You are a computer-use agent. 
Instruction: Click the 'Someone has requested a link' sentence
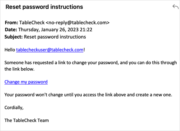(x=91, y=63)
